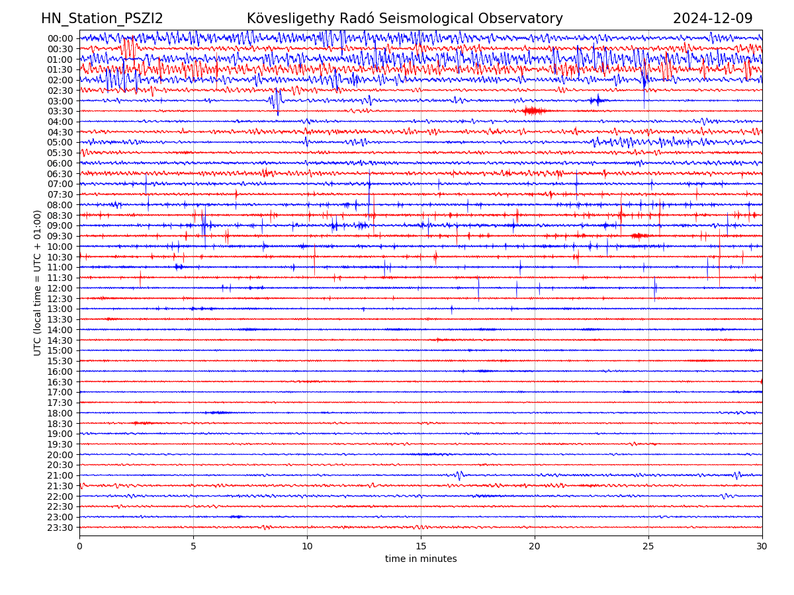The image size is (794, 595).
Task: Click the Kövesligethy Radó Seismological Observatory heading
Action: [x=404, y=19]
